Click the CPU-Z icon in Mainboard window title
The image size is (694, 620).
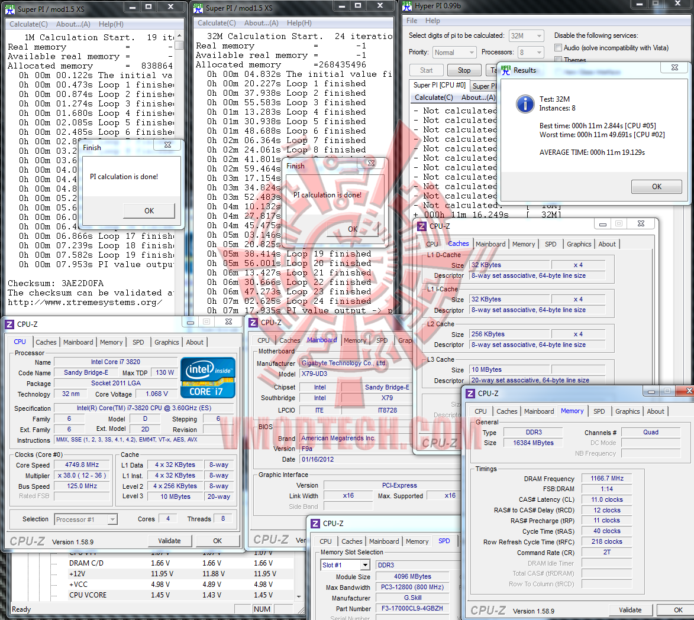point(253,322)
